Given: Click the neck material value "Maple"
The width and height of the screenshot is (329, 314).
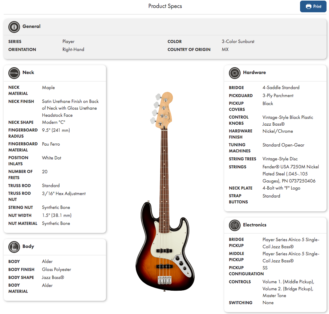Looking at the screenshot, I should pos(48,88).
